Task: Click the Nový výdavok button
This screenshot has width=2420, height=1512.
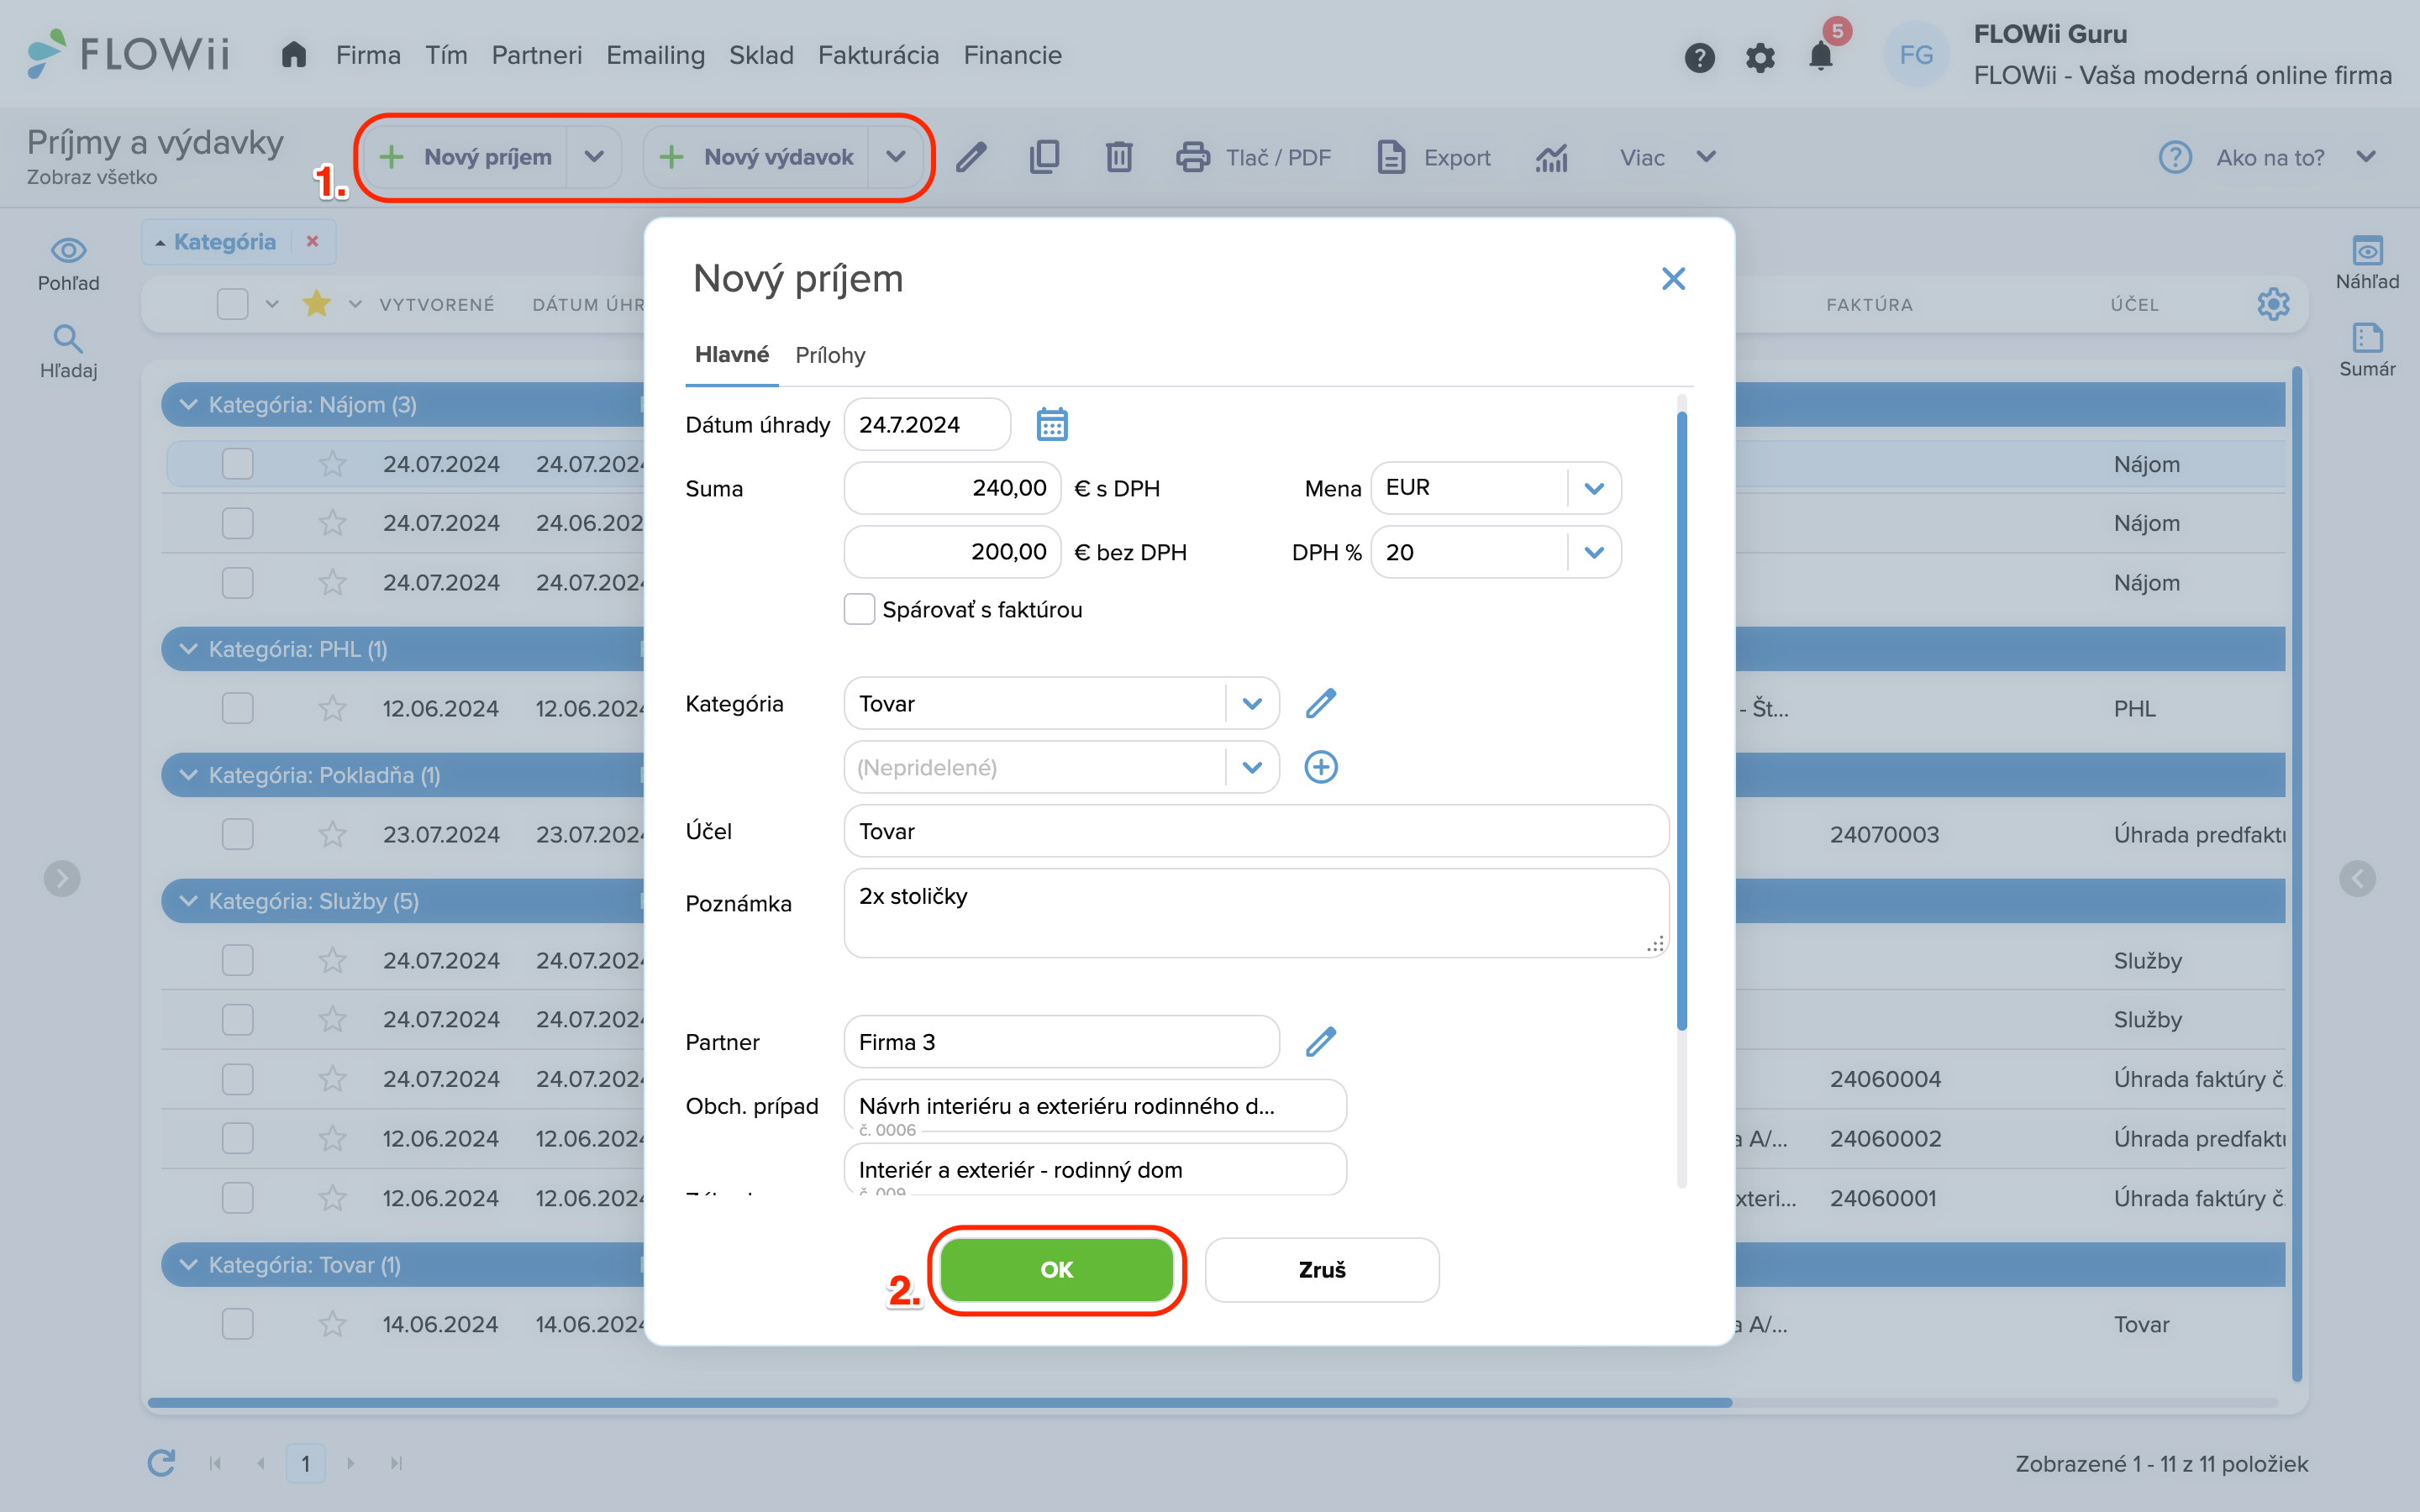Action: [x=758, y=157]
